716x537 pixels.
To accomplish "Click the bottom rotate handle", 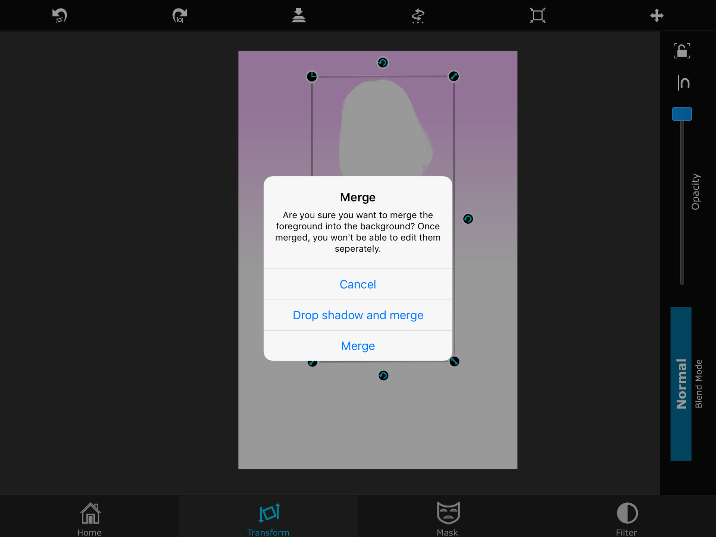I will pos(383,376).
